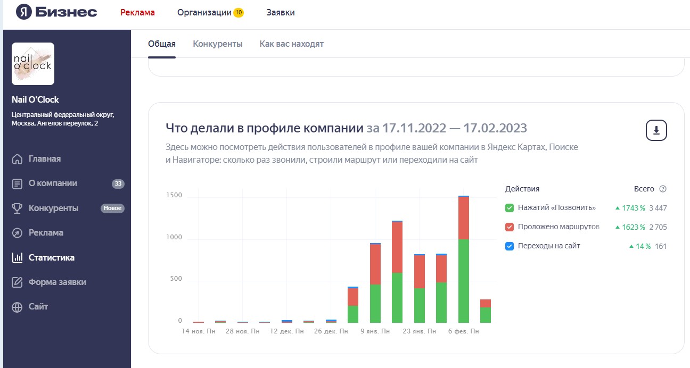Click the Реклама arrow-circle icon
This screenshot has height=368, width=690.
(18, 233)
